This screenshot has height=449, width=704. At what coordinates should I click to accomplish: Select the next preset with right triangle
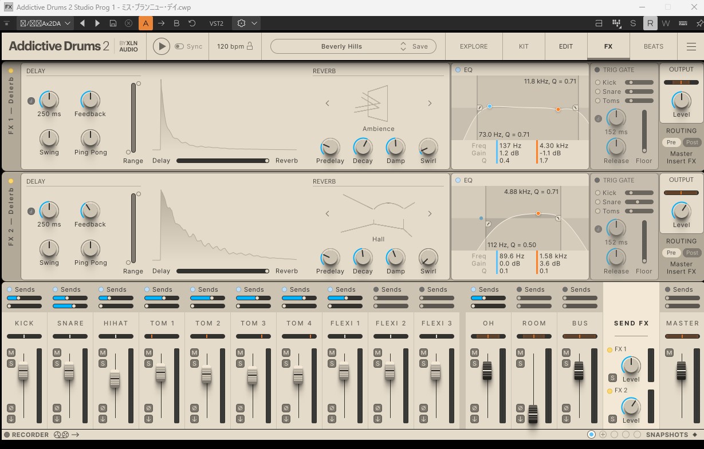[x=97, y=23]
